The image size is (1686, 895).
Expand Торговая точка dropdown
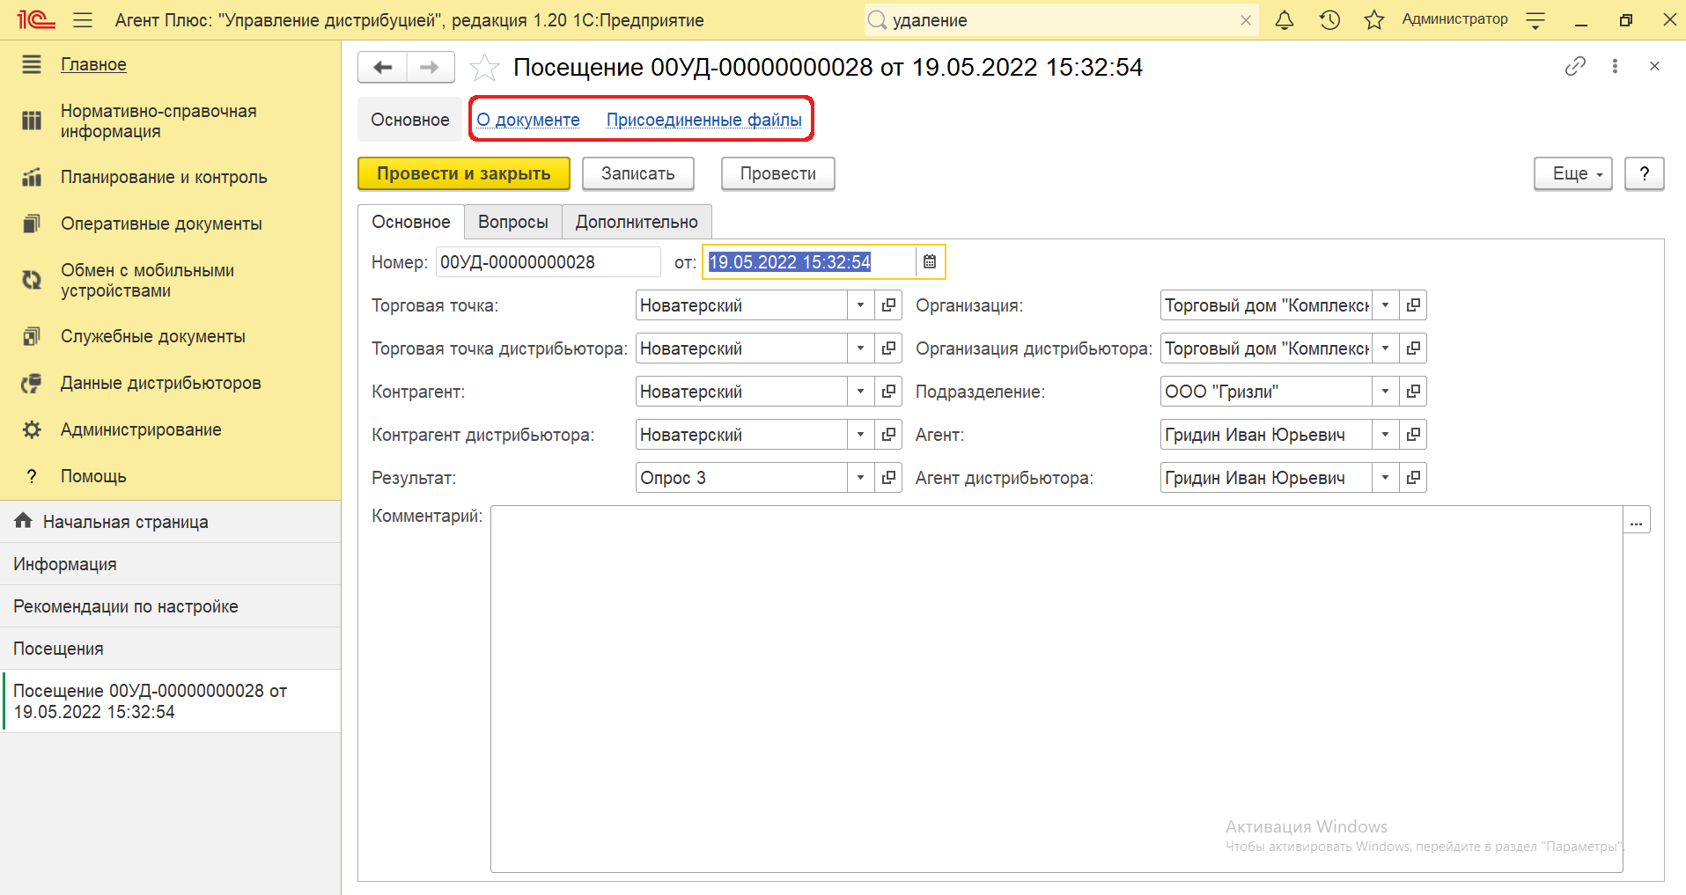pyautogui.click(x=860, y=305)
